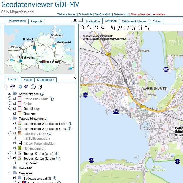Screen dimensions: 183x183
Task: Uncheck basemap.de Web Raster Farbe checkbox
Action: click(x=14, y=123)
